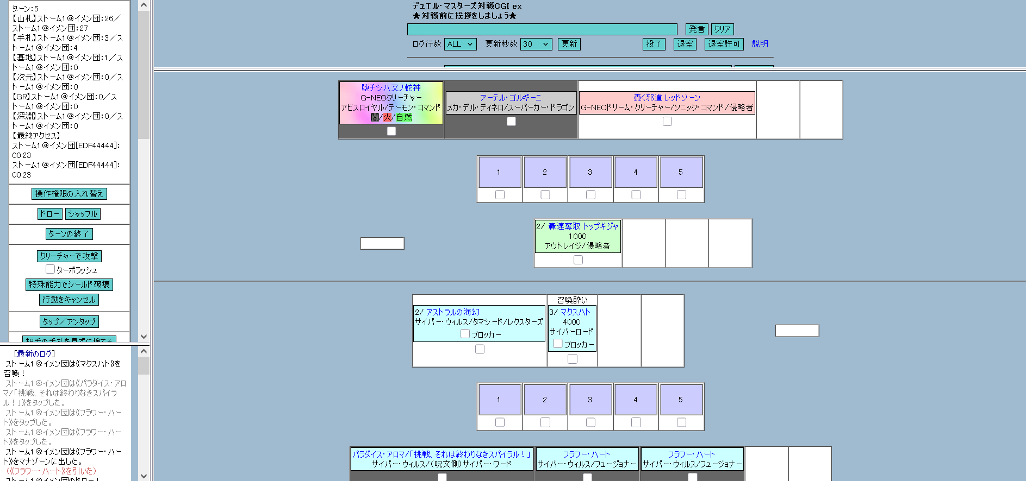This screenshot has height=481, width=1026.
Task: Expand the 更新秒数 dropdown showing 30
Action: (x=536, y=44)
